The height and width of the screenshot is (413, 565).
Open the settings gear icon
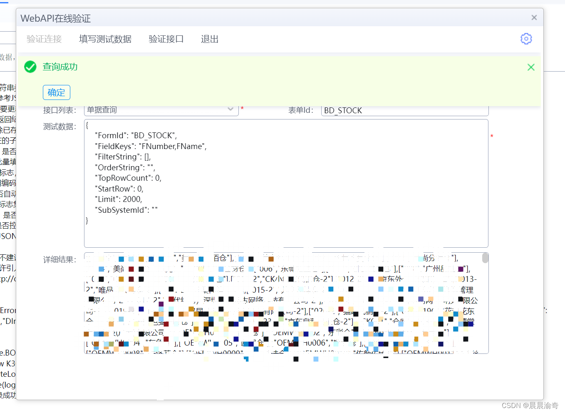click(x=526, y=39)
